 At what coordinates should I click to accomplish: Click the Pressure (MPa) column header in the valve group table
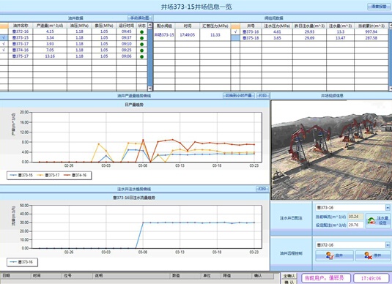click(x=215, y=26)
